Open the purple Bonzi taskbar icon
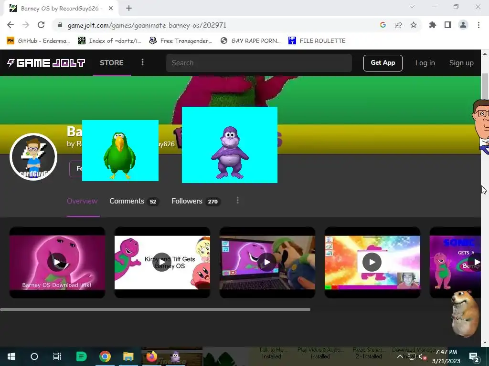The height and width of the screenshot is (366, 489). click(x=175, y=356)
